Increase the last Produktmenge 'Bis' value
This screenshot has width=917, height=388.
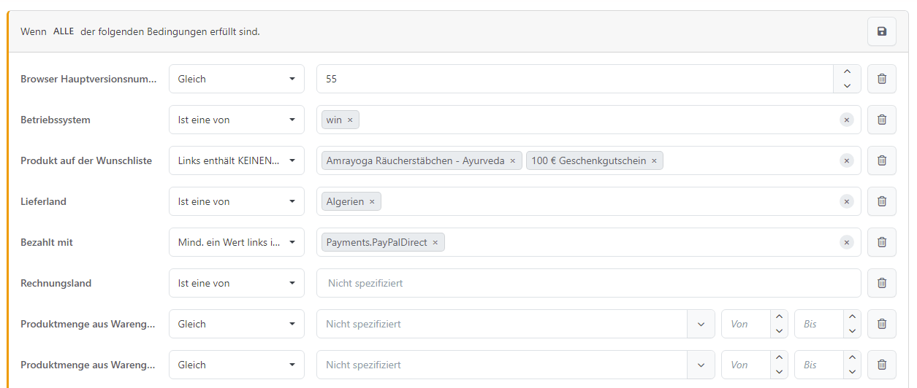[x=852, y=357]
